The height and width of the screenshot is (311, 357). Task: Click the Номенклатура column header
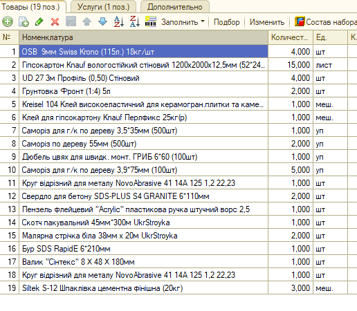click(143, 37)
